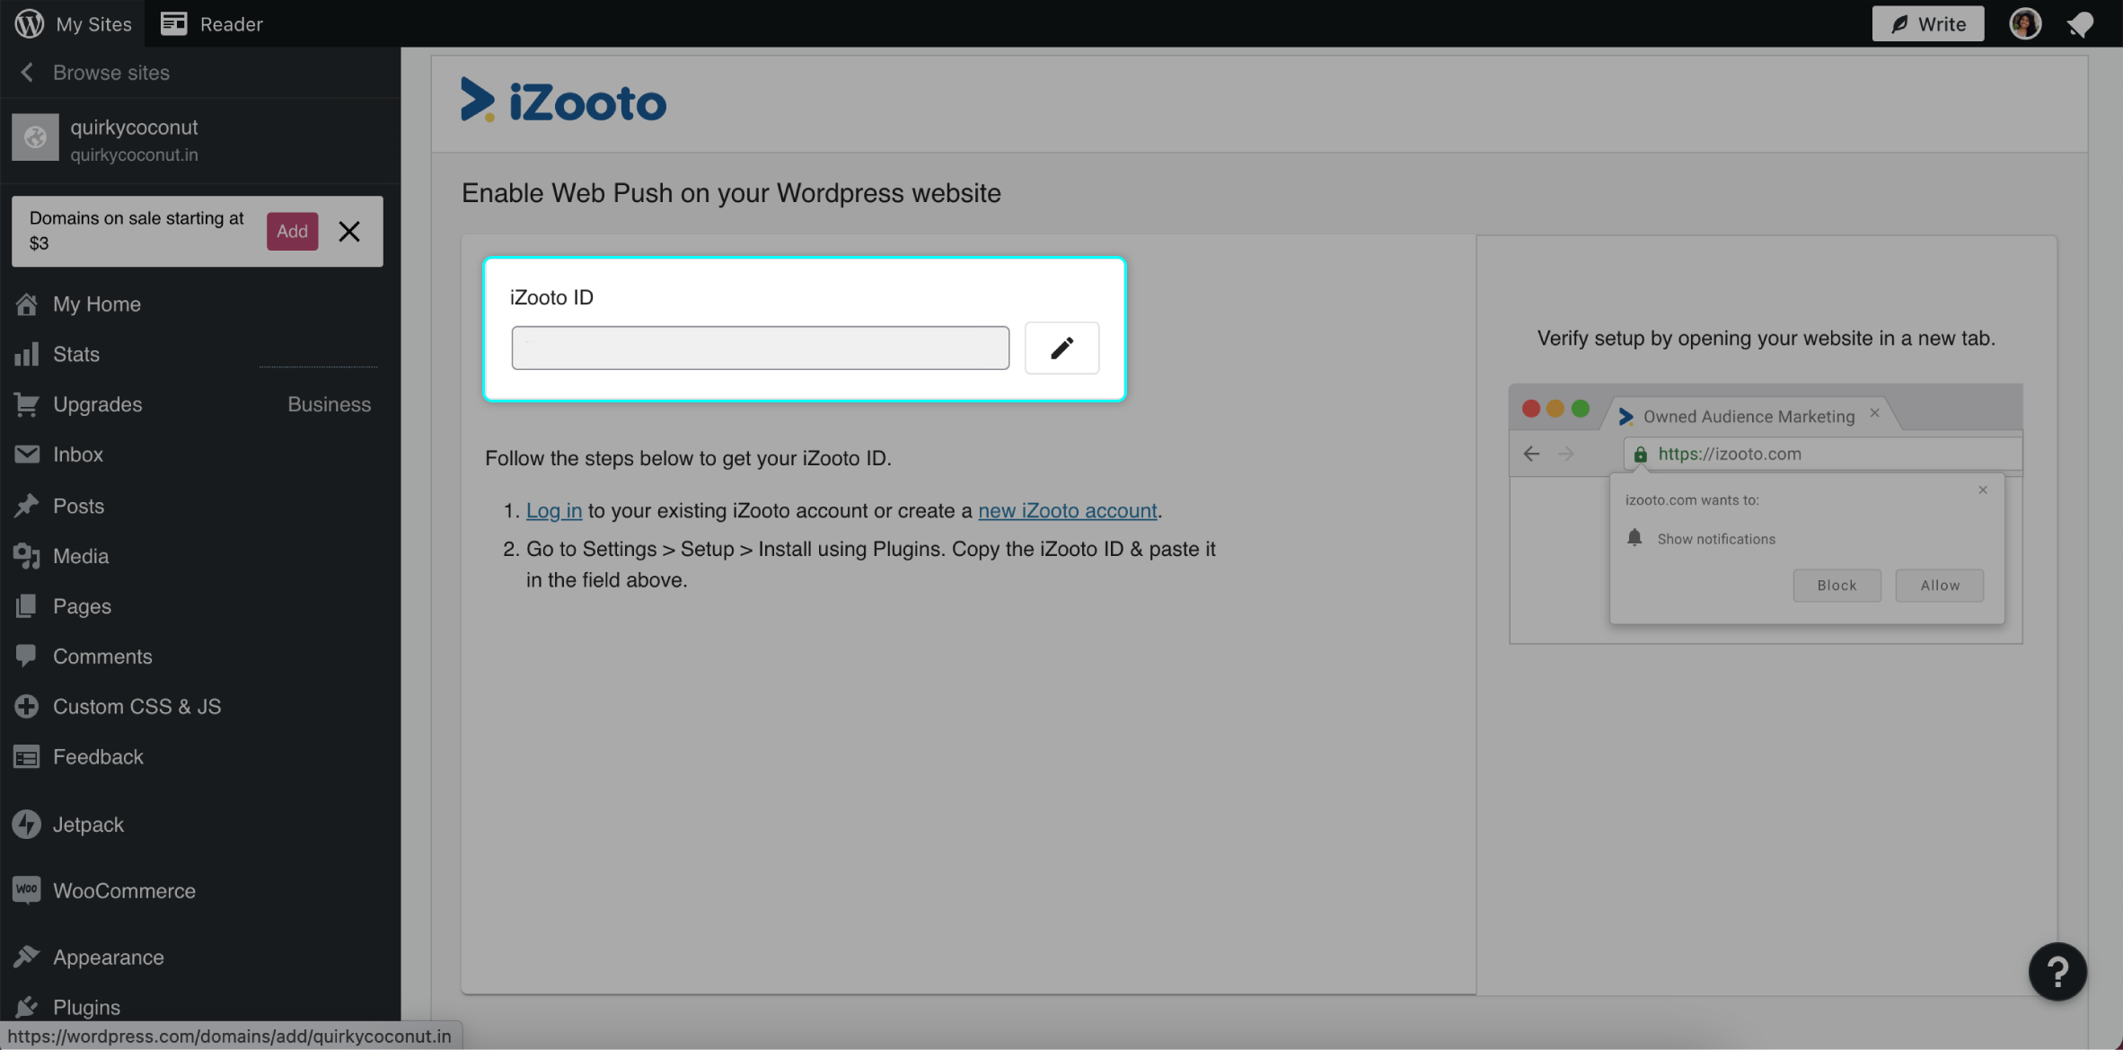Open WooCommerce menu item
Screen dimensions: 2123x1050
point(124,891)
